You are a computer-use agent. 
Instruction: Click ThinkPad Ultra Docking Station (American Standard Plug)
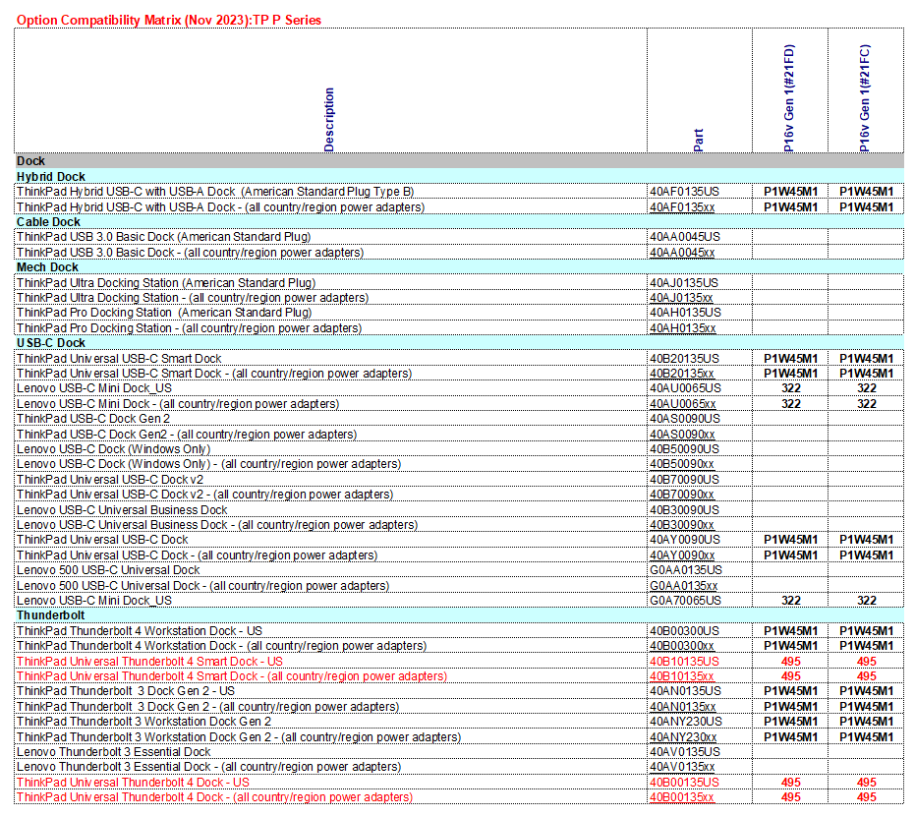click(x=166, y=283)
